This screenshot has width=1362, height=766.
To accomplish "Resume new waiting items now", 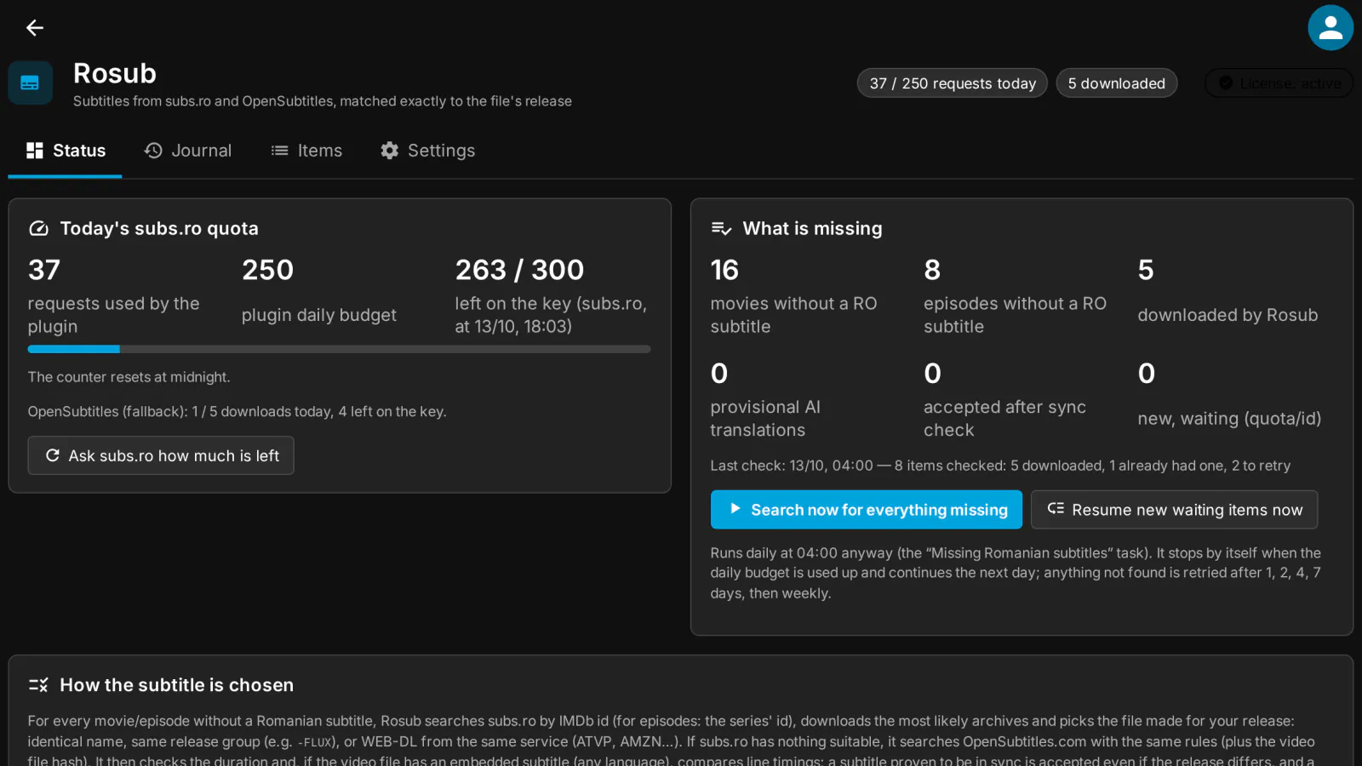I will click(1175, 509).
